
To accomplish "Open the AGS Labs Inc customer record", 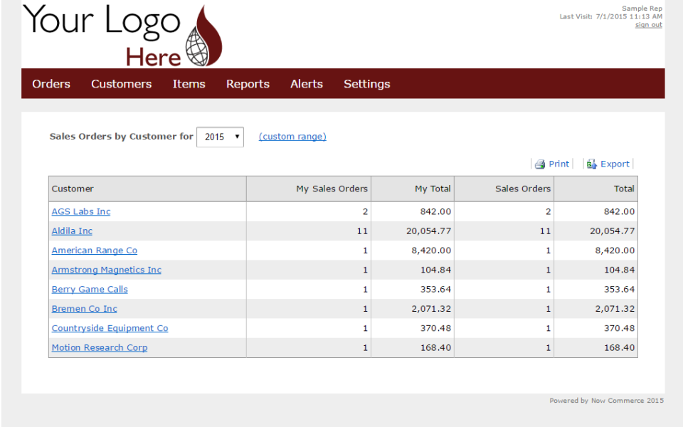I will point(80,211).
